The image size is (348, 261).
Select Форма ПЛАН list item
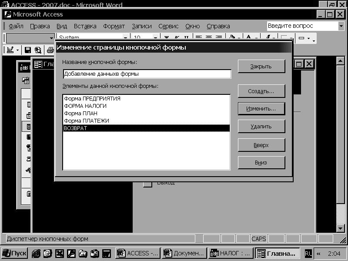tap(146, 113)
